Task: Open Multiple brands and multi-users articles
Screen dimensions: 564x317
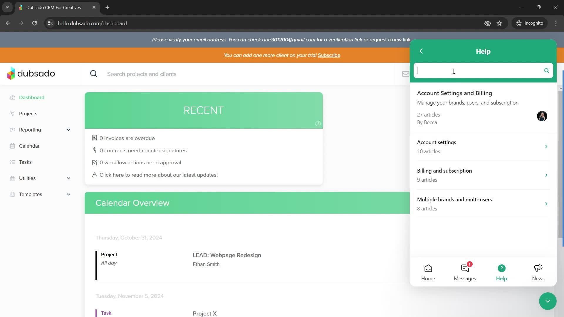Action: 483,204
